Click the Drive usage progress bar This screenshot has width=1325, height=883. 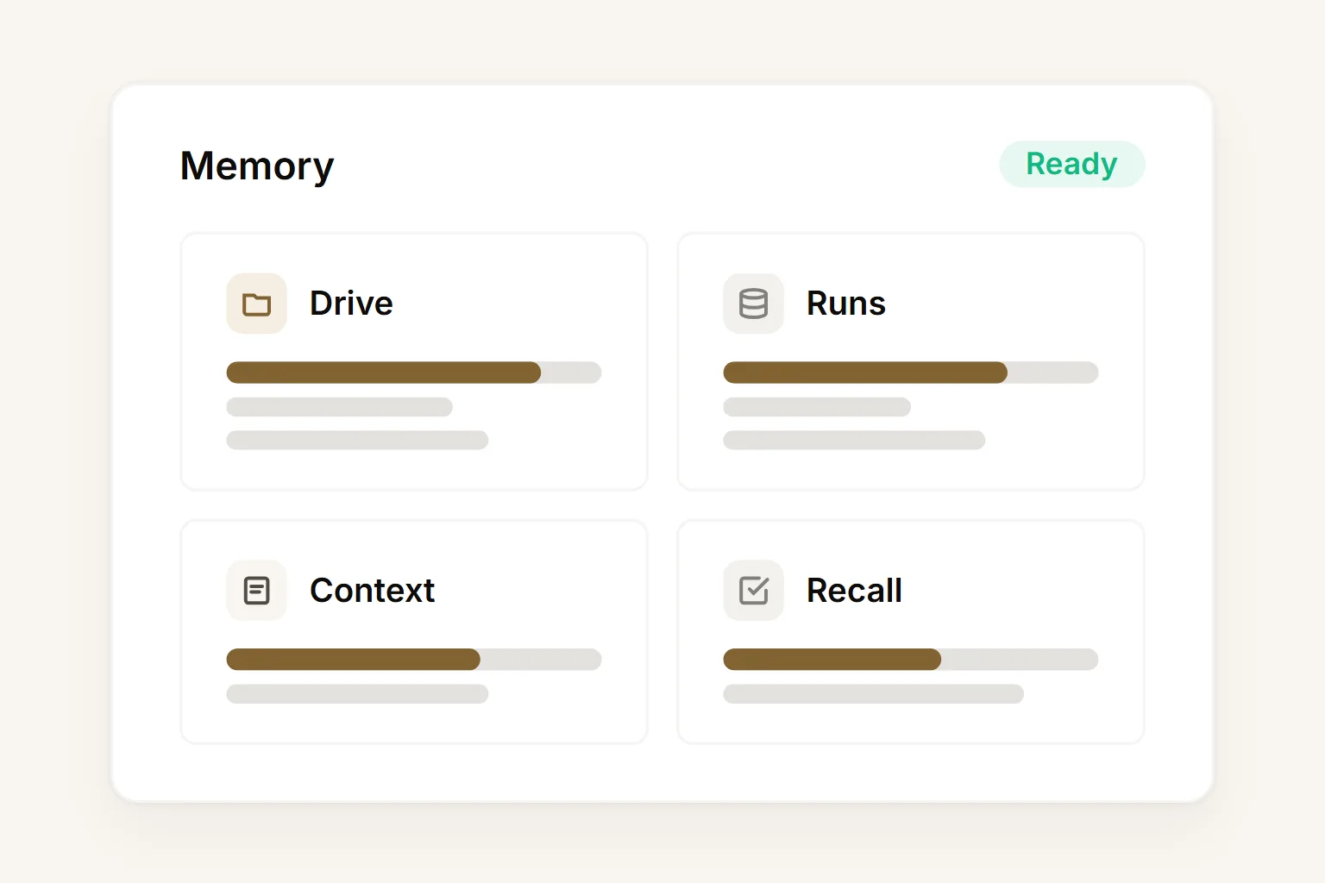414,373
